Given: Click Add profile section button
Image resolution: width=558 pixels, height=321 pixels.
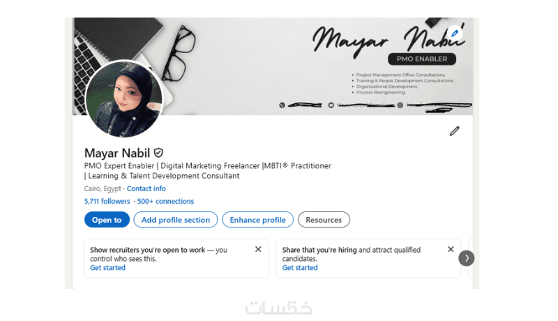Looking at the screenshot, I should tap(176, 220).
